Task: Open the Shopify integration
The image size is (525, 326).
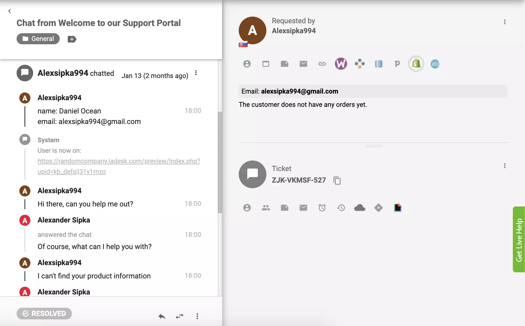Action: [x=416, y=64]
